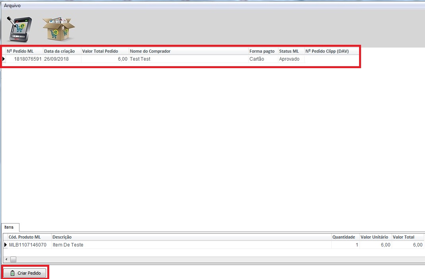Click the items horizontal scrollbar thumb
Image resolution: width=425 pixels, height=279 pixels.
click(13, 260)
